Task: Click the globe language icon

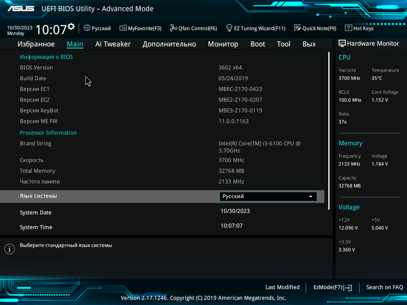Action: point(87,28)
